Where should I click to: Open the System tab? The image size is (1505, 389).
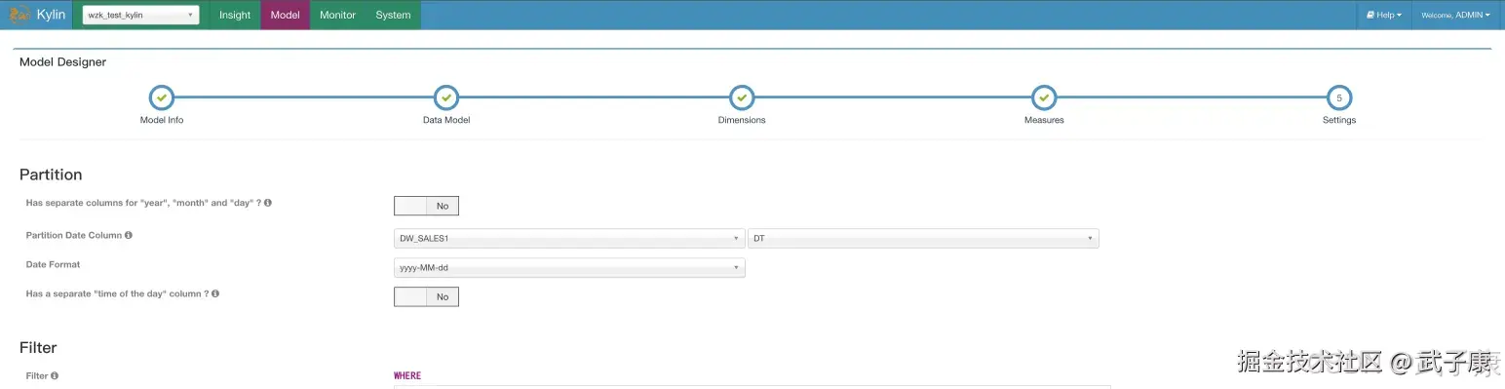pyautogui.click(x=393, y=15)
